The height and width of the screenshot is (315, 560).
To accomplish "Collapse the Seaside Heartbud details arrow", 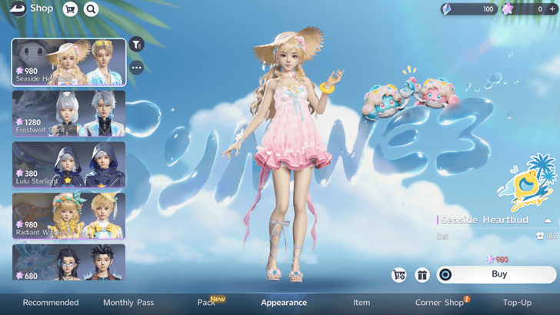I will (x=548, y=220).
